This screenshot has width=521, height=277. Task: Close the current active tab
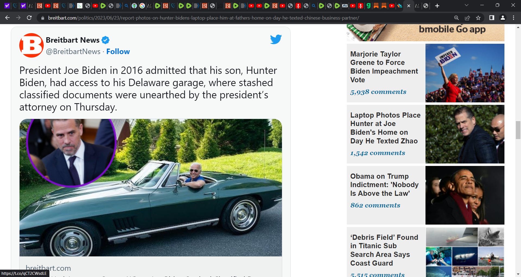pyautogui.click(x=409, y=6)
